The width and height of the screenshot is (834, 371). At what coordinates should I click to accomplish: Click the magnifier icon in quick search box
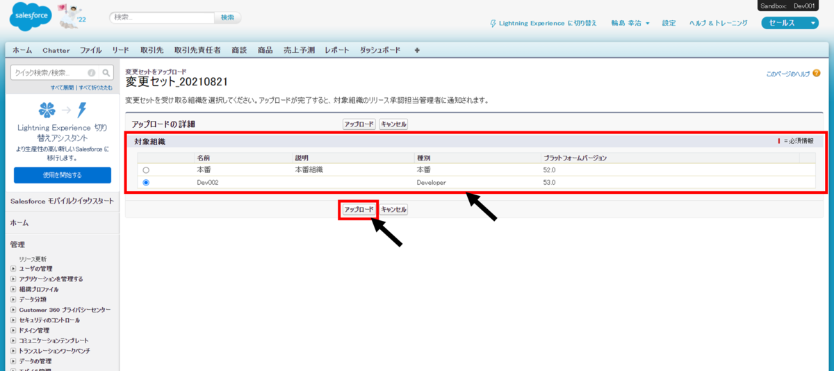tap(106, 72)
